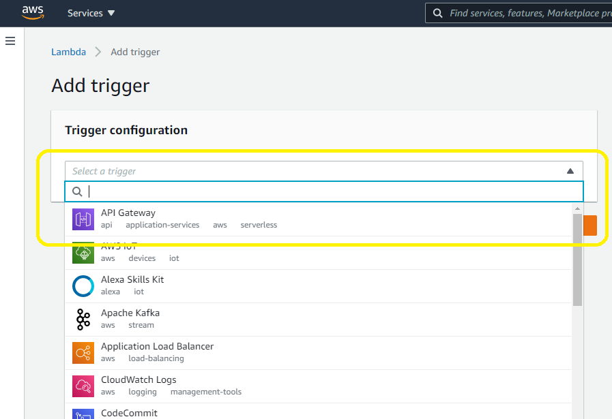This screenshot has width=612, height=419.
Task: Focus the trigger filter search box
Action: (x=323, y=191)
